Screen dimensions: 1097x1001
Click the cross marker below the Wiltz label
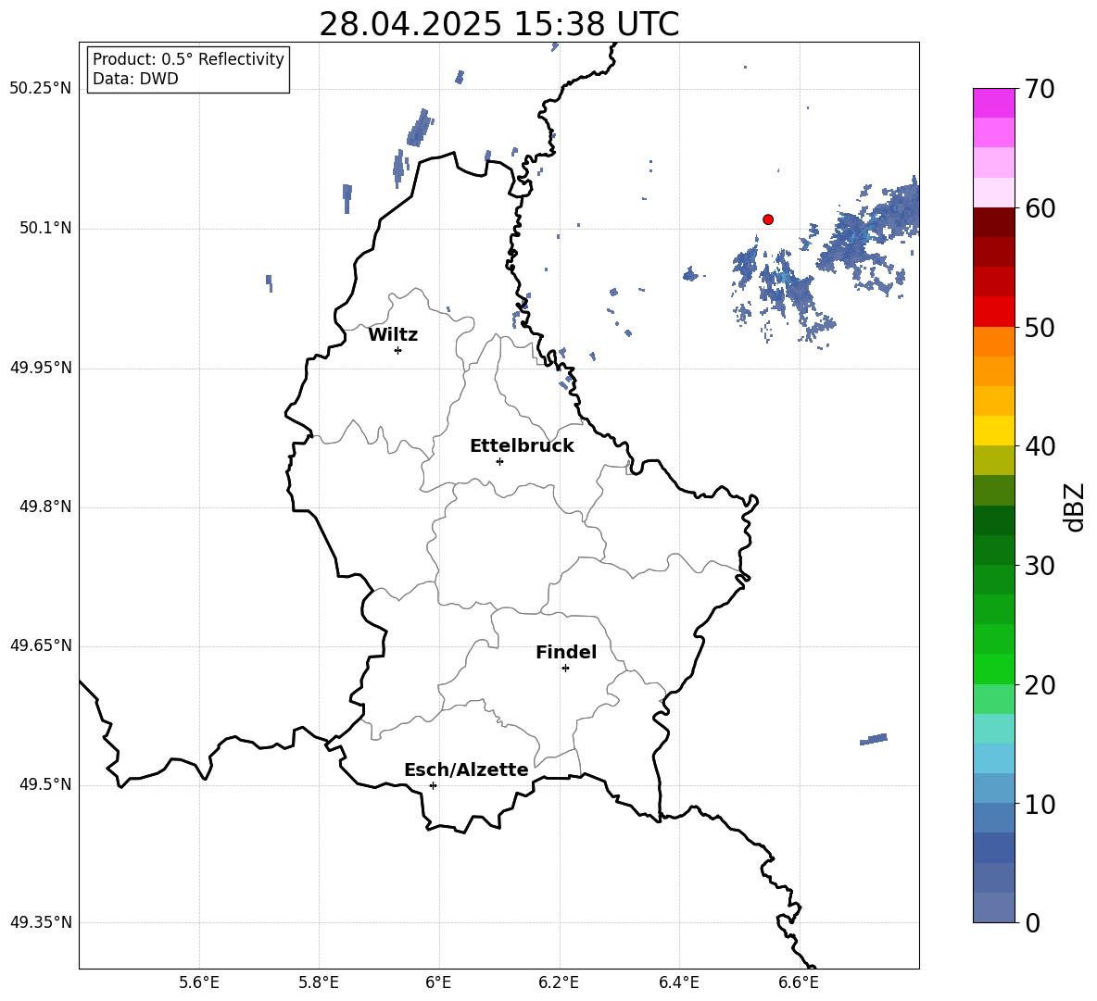(397, 350)
